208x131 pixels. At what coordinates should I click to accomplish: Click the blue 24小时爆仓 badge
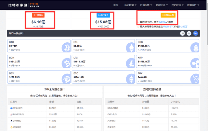(103, 15)
